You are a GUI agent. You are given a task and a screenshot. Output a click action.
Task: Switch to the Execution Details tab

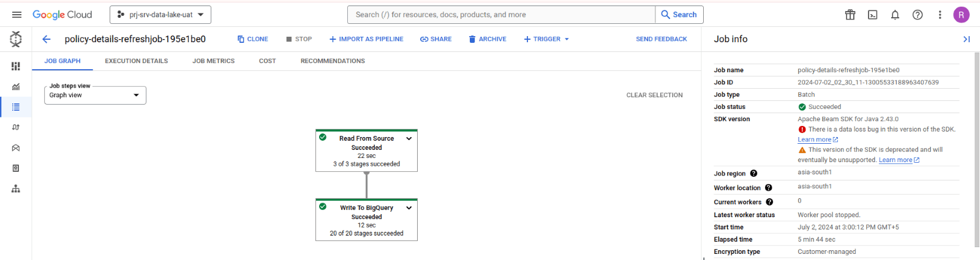[137, 61]
